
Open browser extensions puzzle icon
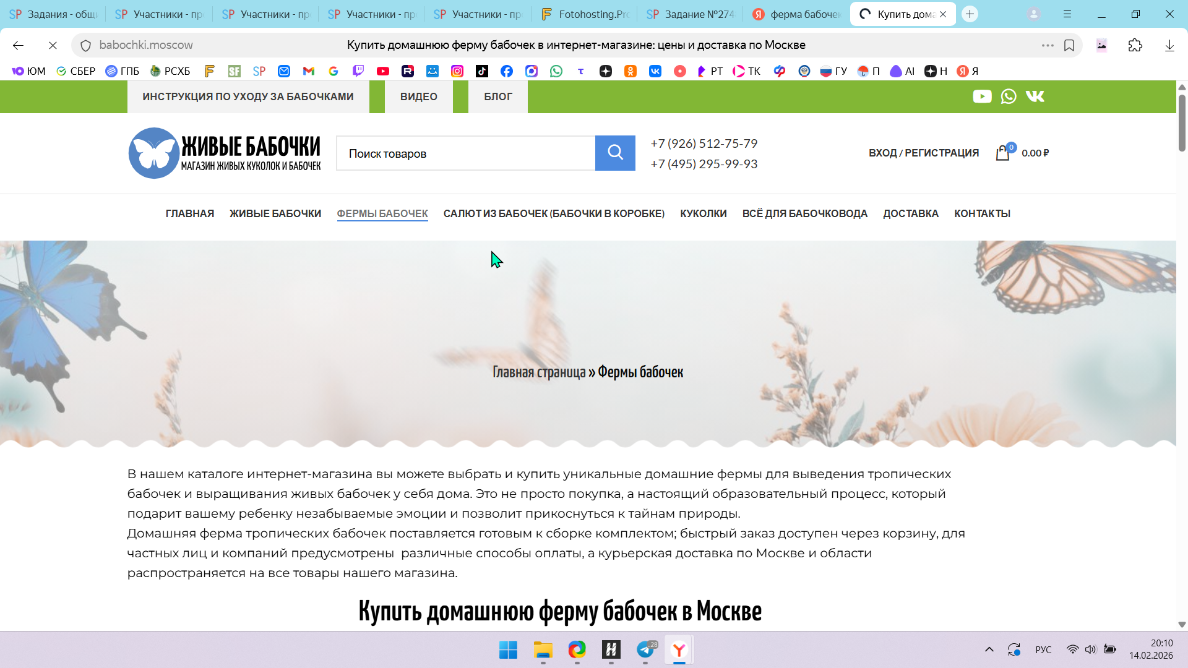point(1135,45)
